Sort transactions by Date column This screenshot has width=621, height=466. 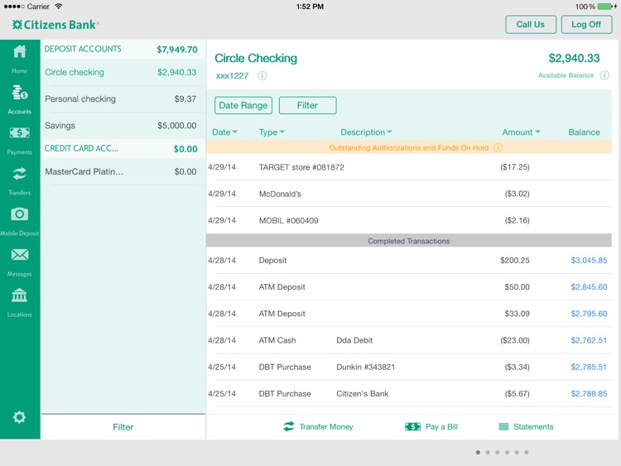tap(224, 132)
